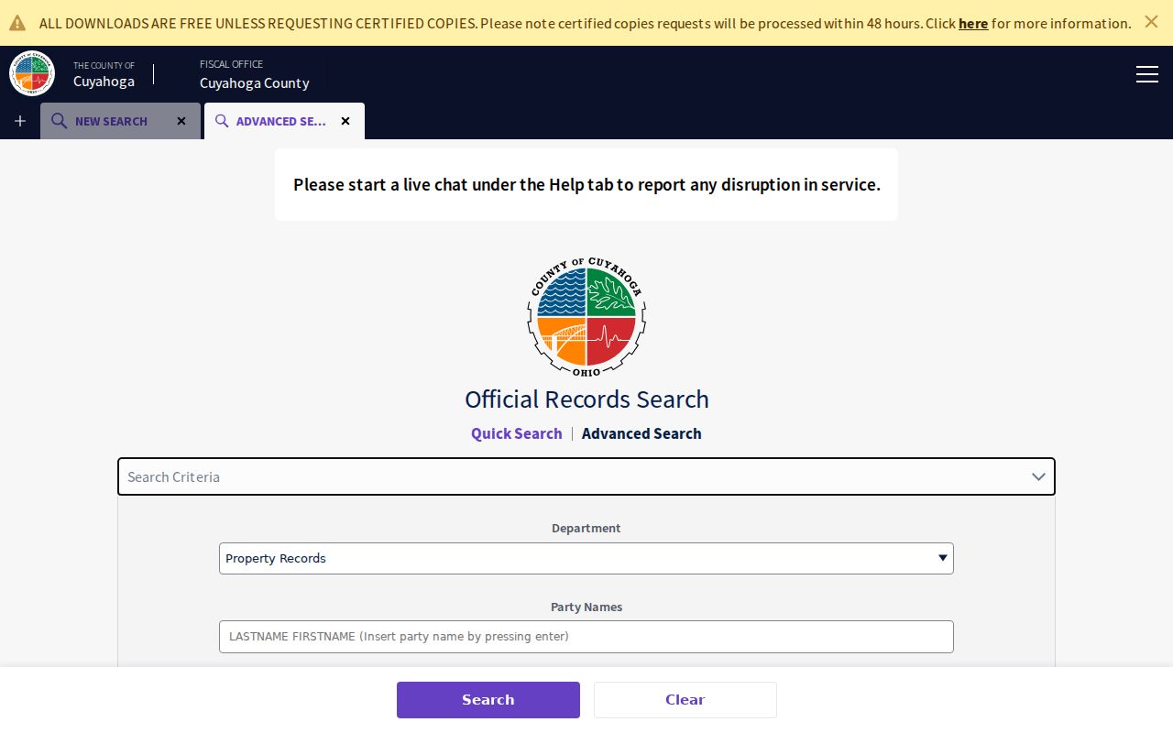Select the ADVANCED SE... tab
This screenshot has height=733, width=1173.
click(x=284, y=121)
